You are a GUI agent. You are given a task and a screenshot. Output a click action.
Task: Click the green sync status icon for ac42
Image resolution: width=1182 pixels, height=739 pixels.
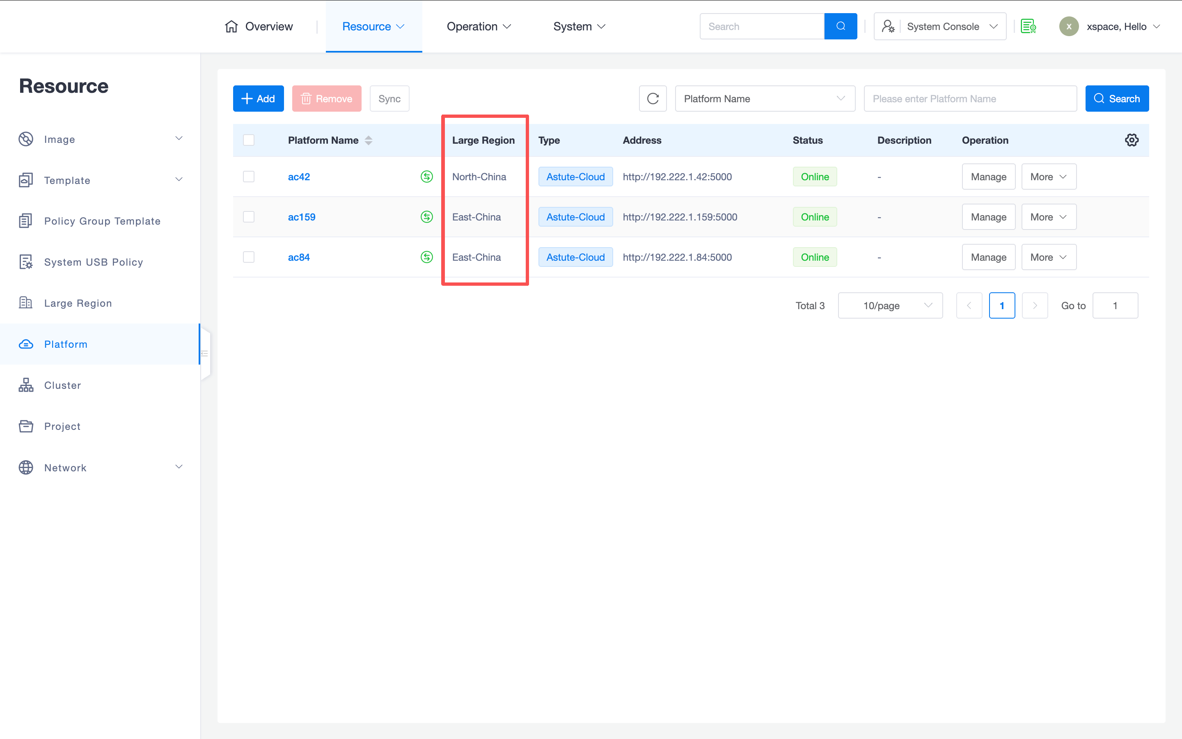(x=426, y=177)
